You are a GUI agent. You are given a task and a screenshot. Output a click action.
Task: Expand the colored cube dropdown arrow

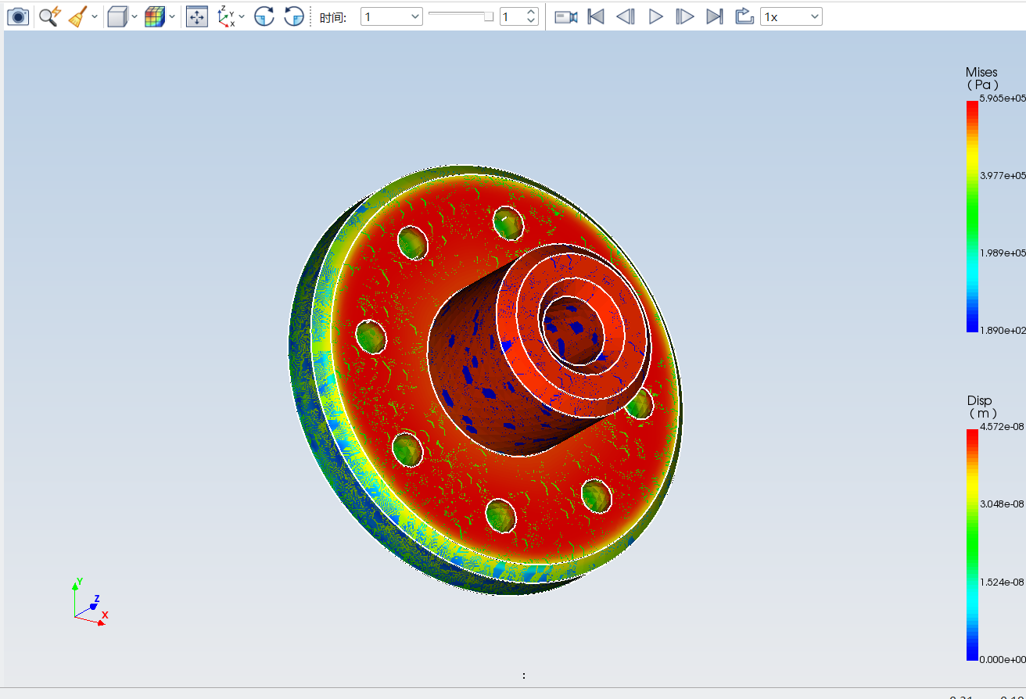pyautogui.click(x=172, y=16)
